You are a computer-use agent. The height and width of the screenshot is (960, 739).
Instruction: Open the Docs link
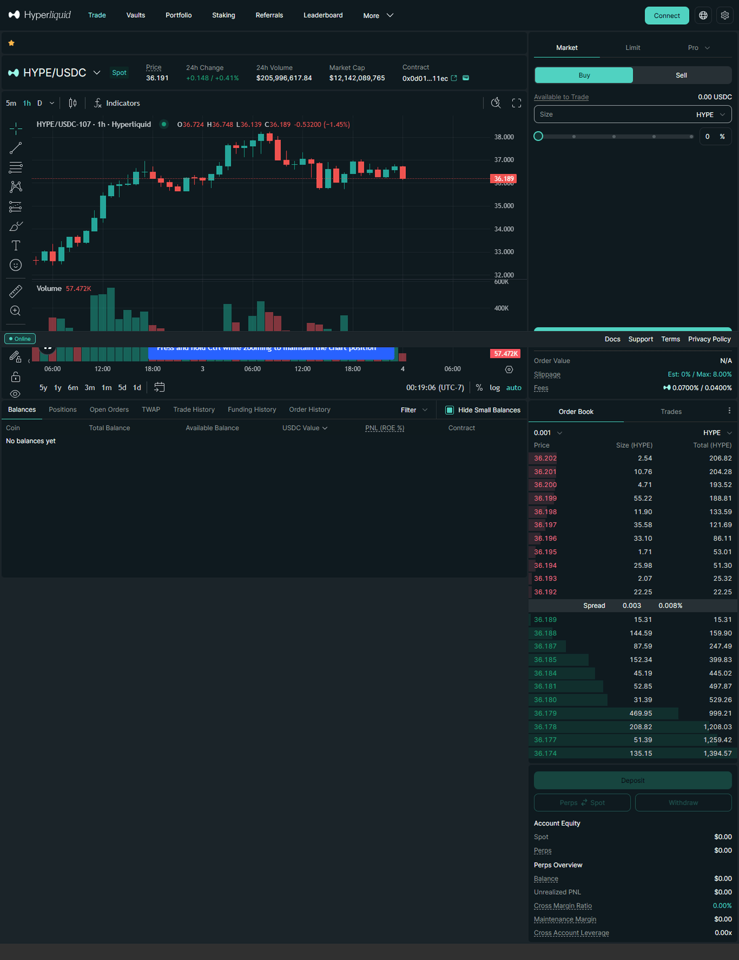point(612,339)
